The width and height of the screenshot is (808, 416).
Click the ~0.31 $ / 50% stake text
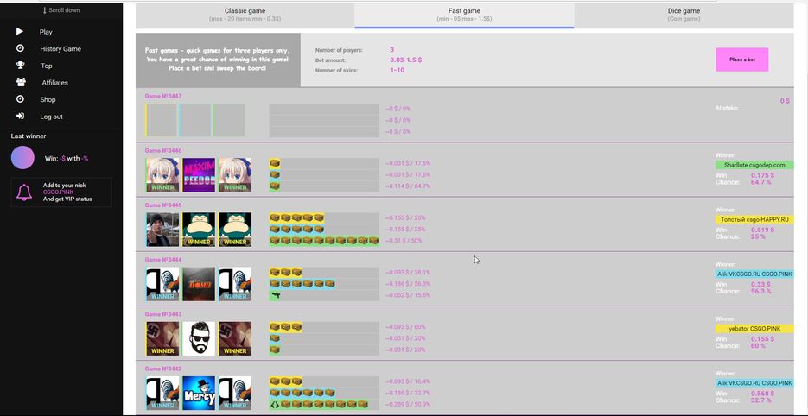pyautogui.click(x=405, y=241)
